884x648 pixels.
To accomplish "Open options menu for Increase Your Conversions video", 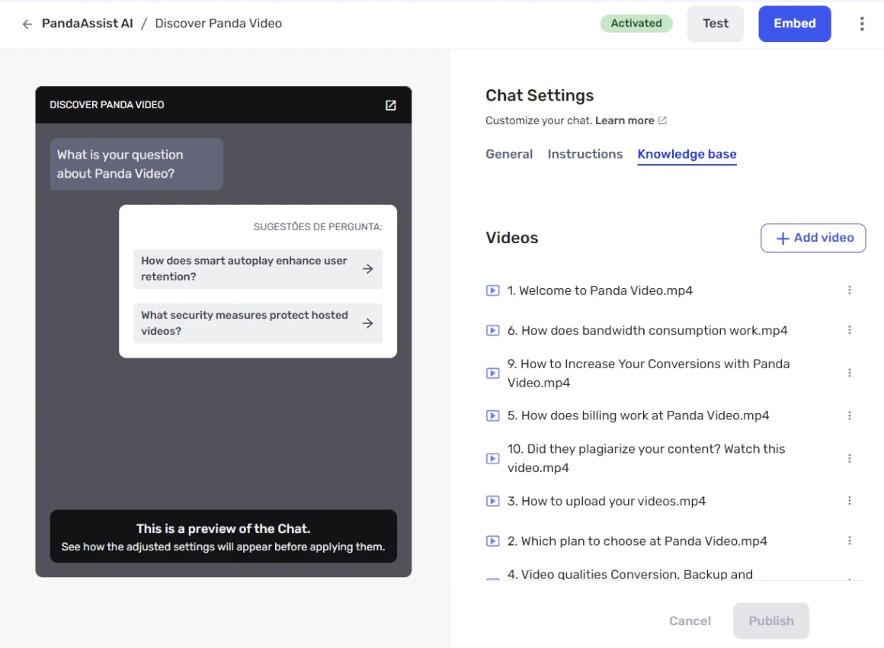I will point(850,373).
